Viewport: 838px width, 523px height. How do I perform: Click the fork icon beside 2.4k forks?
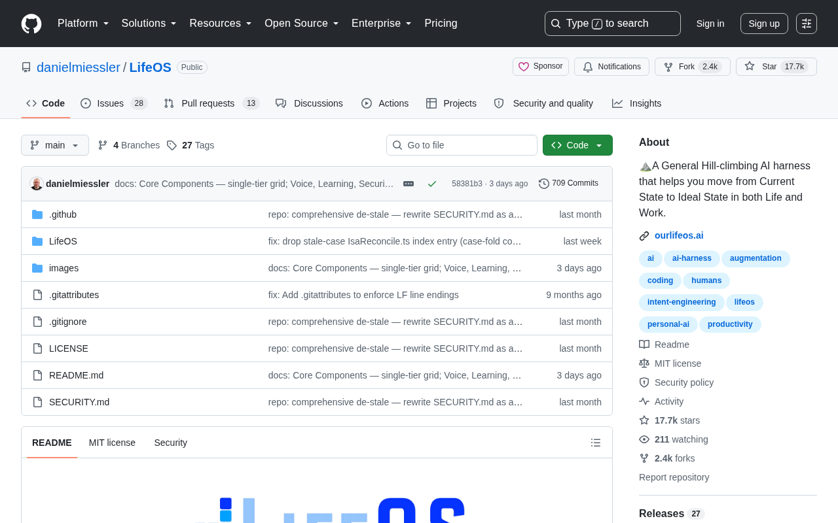point(644,458)
